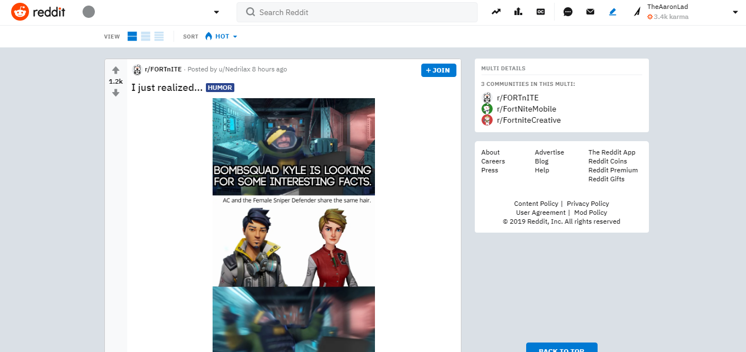Open the Original Content OC icon
The image size is (746, 352).
coord(541,12)
